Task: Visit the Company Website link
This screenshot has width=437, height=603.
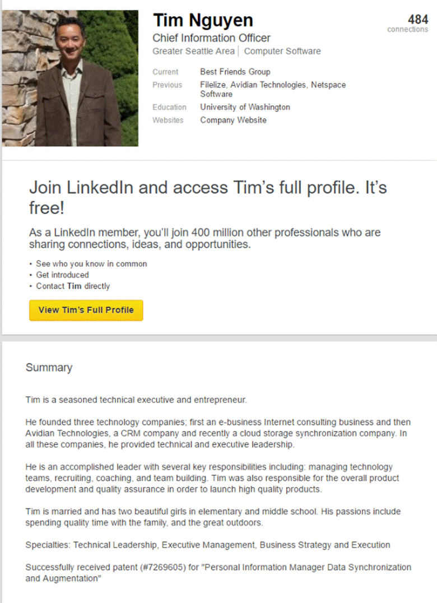Action: [x=233, y=120]
